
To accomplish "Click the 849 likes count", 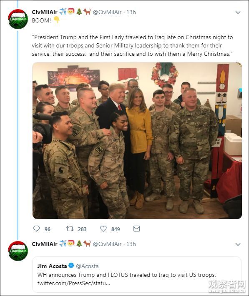I will point(116,229).
